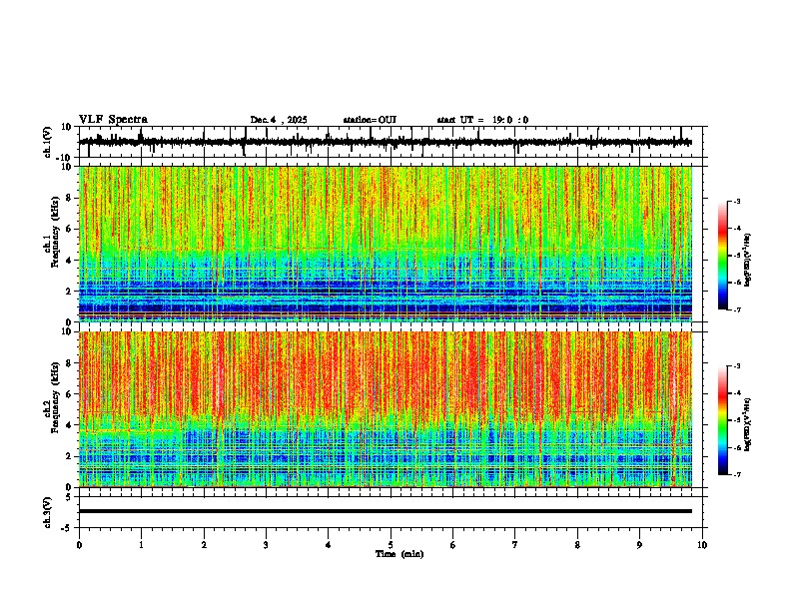Click the "VLF Spectra" plot title

click(x=113, y=120)
